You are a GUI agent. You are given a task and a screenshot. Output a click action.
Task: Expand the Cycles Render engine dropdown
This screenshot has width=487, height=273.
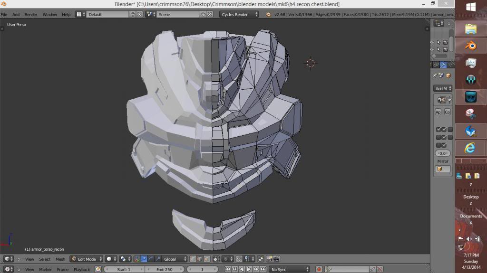coord(239,15)
